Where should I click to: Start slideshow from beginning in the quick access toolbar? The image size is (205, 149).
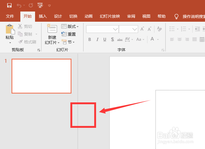point(40,6)
